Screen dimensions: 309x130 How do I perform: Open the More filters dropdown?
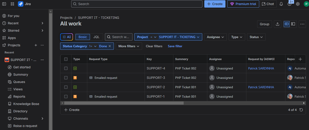point(129,46)
